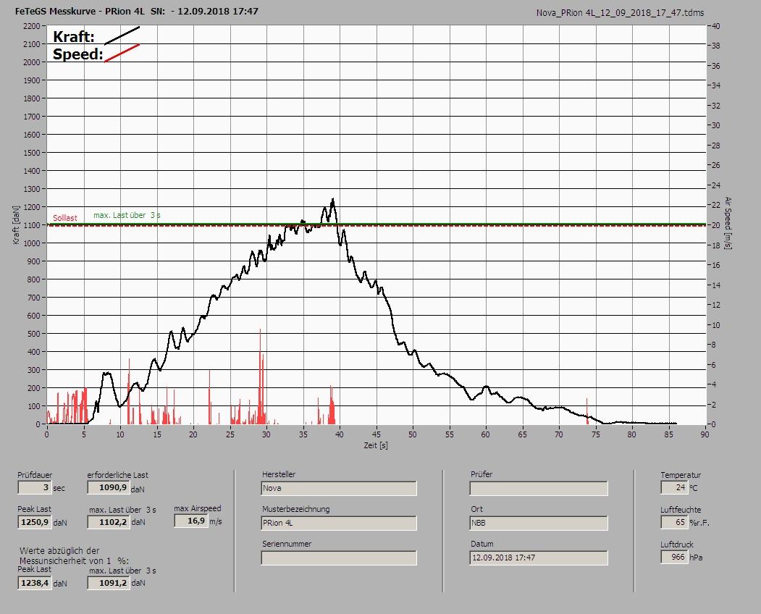This screenshot has height=614, width=761.
Task: Focus the empty Prüfer field
Action: (539, 488)
